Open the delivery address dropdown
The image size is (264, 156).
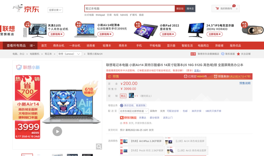[x=134, y=111]
